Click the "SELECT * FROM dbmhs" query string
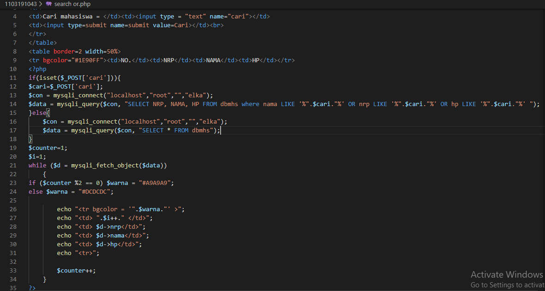 174,131
